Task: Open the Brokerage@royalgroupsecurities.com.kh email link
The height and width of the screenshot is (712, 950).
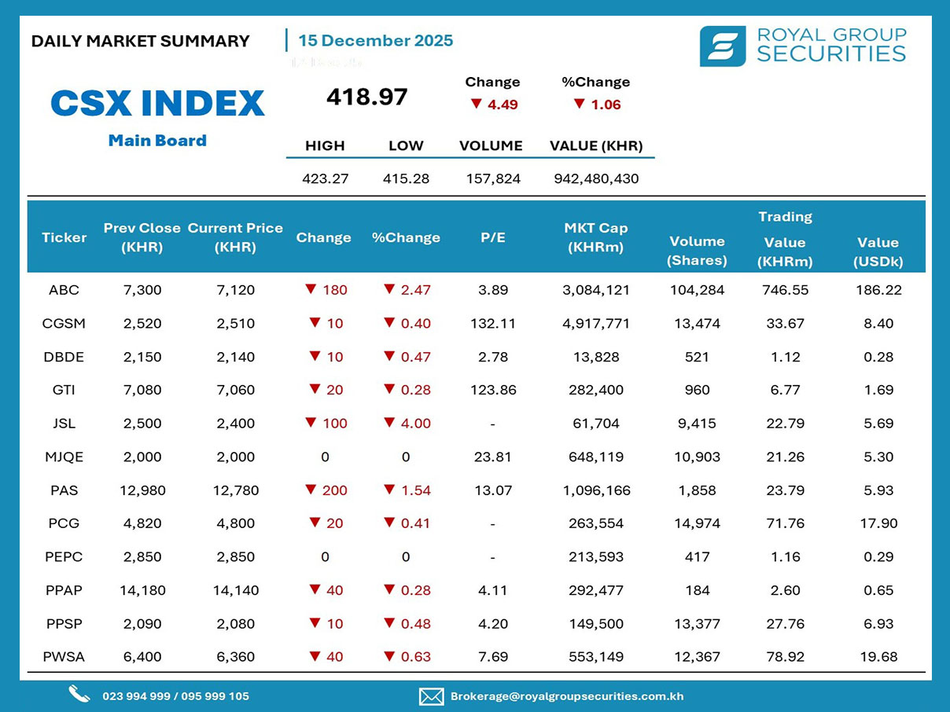Action: pyautogui.click(x=566, y=696)
